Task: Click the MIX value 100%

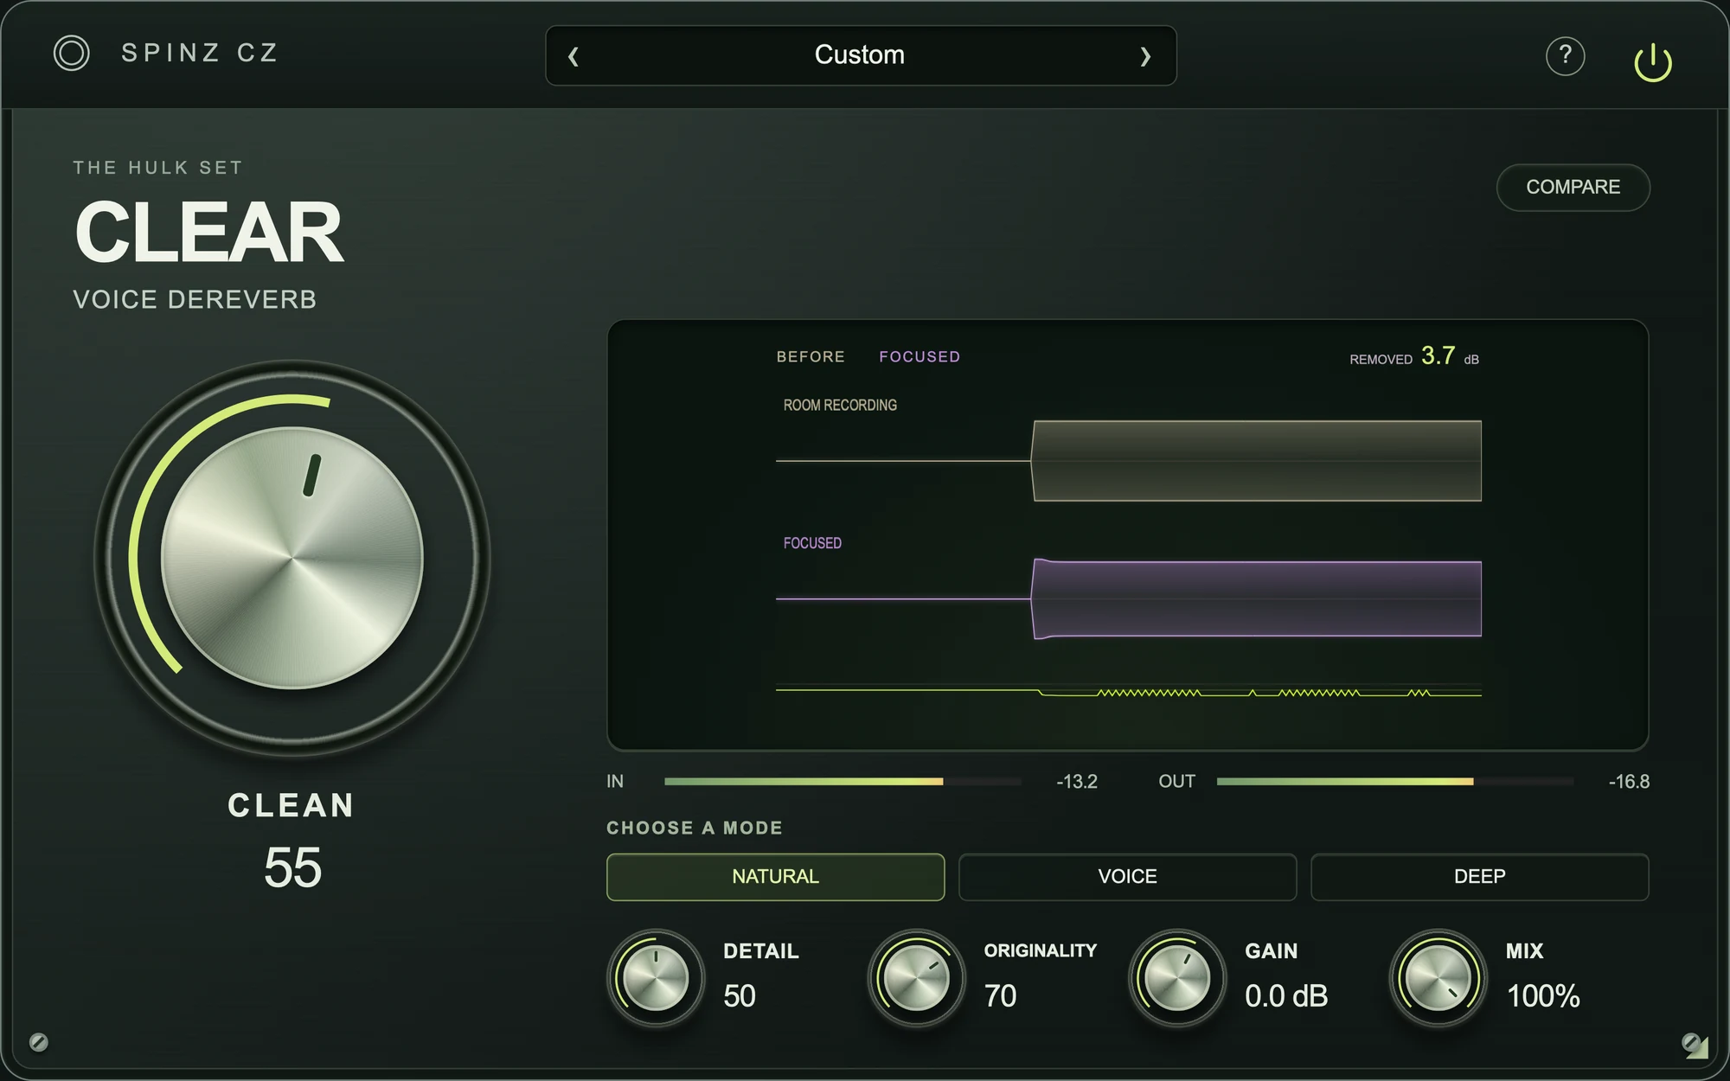Action: click(x=1543, y=996)
